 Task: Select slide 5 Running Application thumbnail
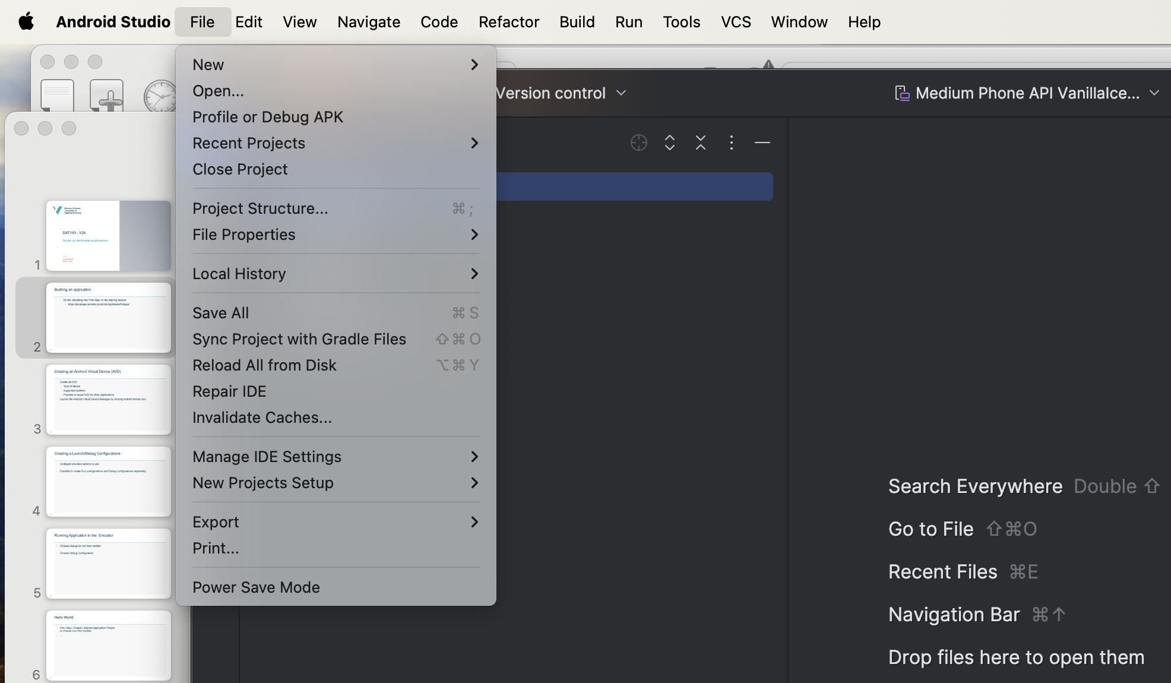[109, 564]
